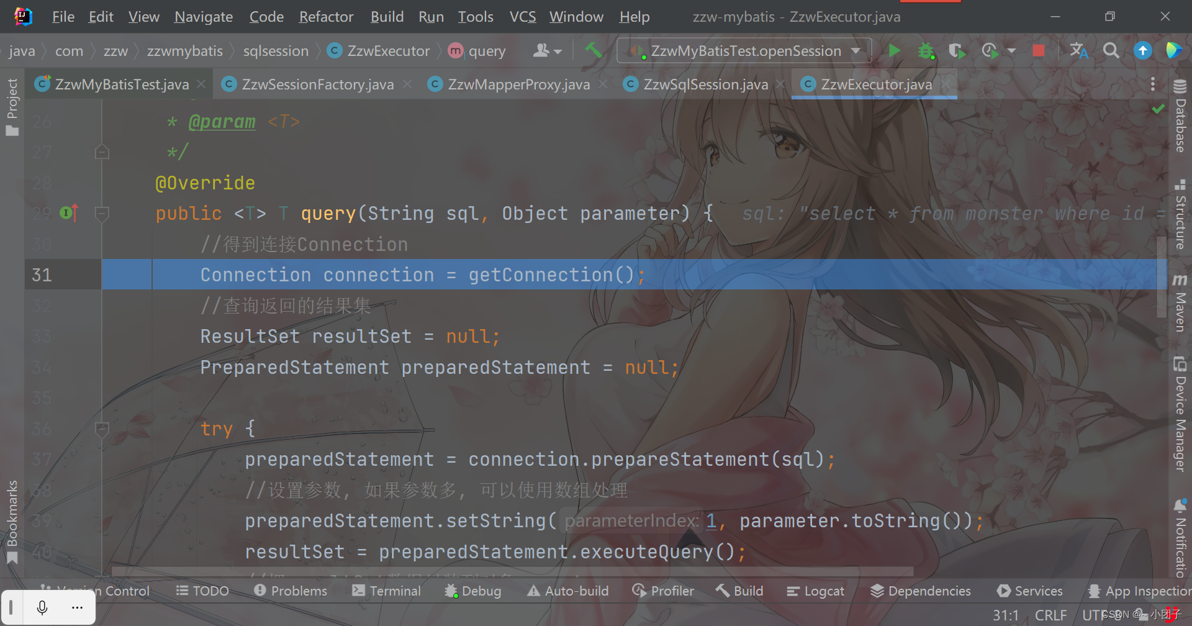Click the CRLF line separator in status bar
1192x626 pixels.
1050,615
